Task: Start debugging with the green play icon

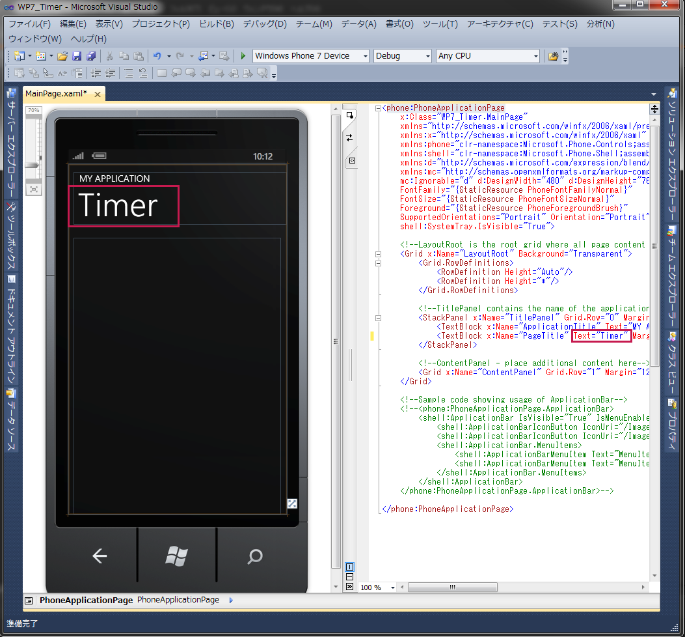Action: 243,56
